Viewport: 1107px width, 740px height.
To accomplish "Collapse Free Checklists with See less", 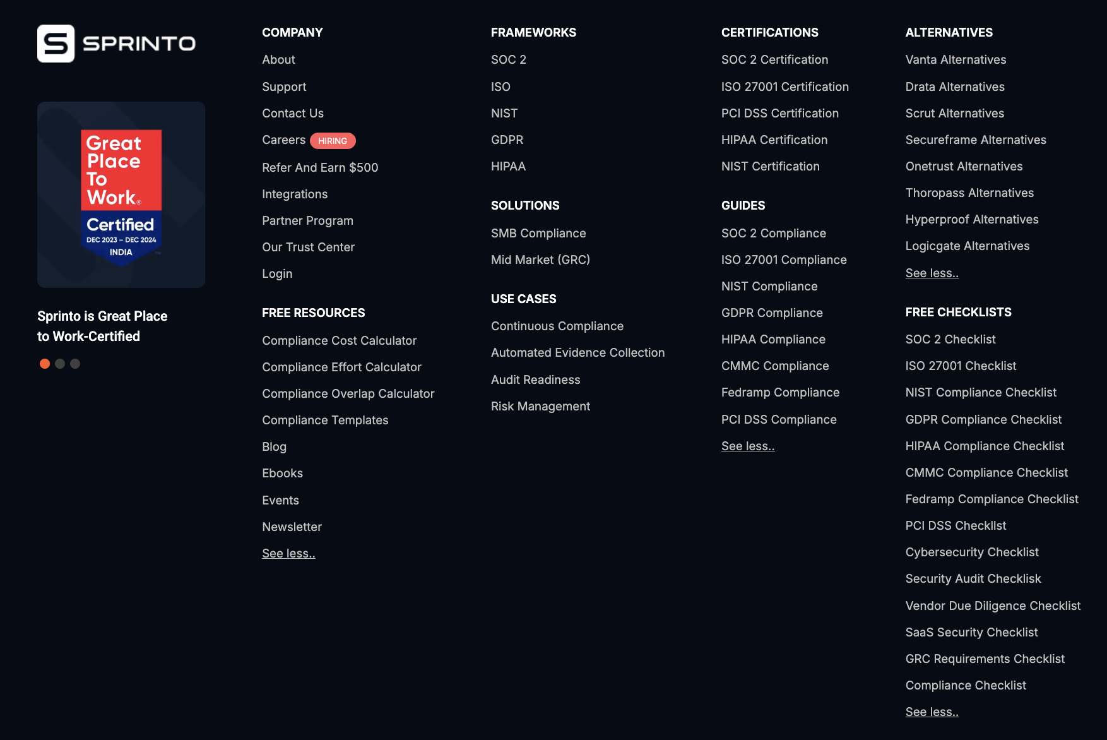I will pos(932,712).
